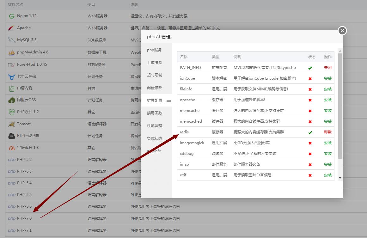Click the Tomcat software name

click(x=24, y=124)
